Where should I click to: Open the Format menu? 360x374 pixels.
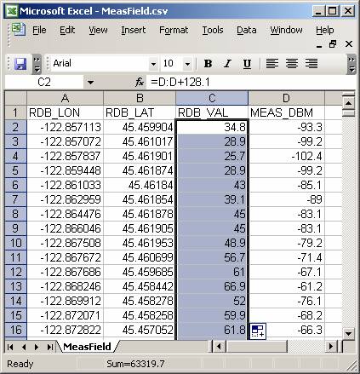(174, 30)
